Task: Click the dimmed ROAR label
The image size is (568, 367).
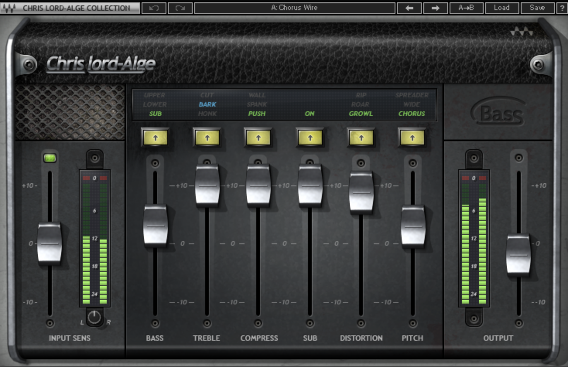Action: click(x=360, y=104)
